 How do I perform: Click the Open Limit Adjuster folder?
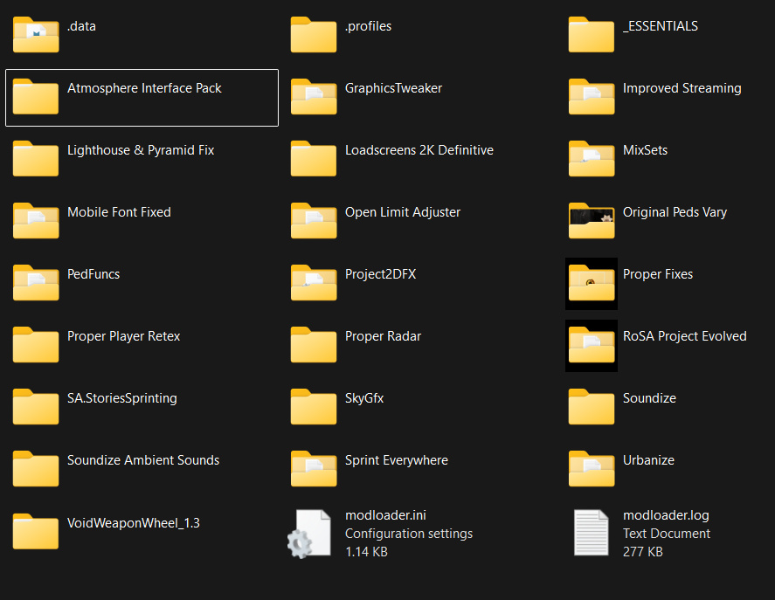tap(402, 212)
